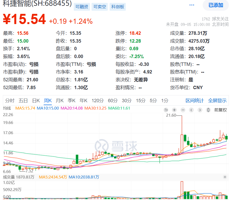Click the 52周最高 value 21.60

[32, 80]
